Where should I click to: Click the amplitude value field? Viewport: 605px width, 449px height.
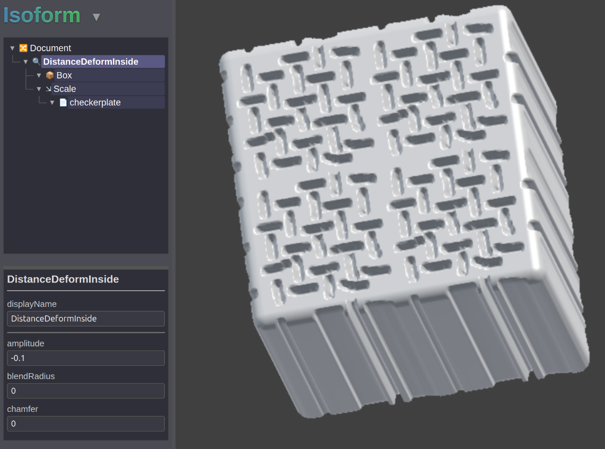point(86,358)
